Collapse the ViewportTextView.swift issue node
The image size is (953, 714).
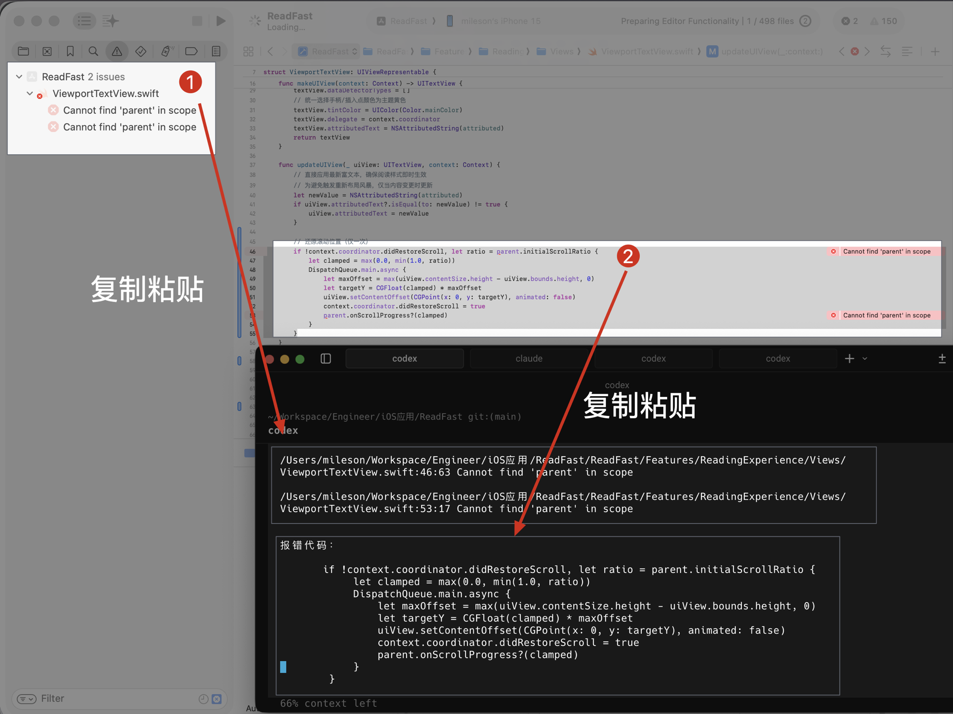pos(30,93)
